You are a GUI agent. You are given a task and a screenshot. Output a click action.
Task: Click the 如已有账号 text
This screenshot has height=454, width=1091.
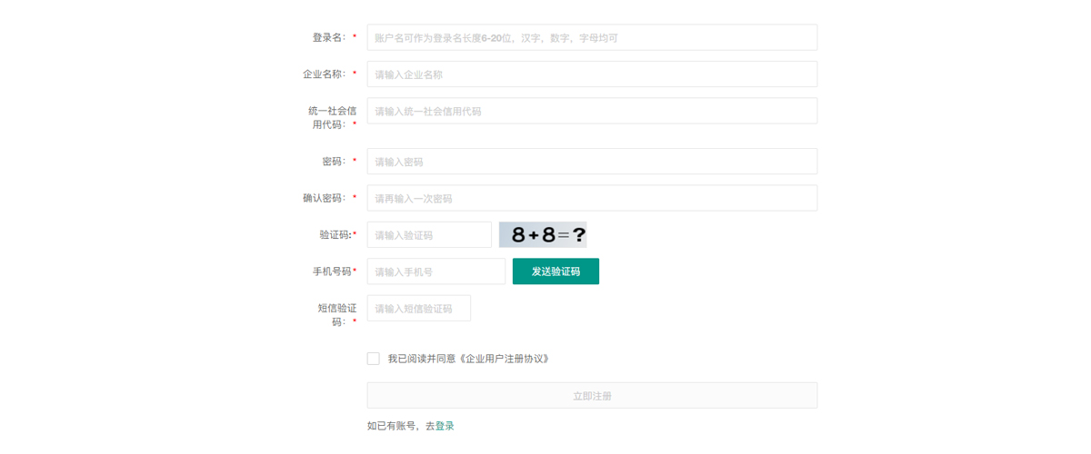392,426
